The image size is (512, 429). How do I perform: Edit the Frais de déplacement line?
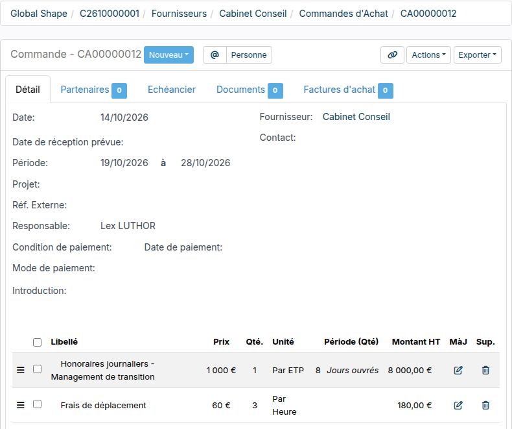458,406
